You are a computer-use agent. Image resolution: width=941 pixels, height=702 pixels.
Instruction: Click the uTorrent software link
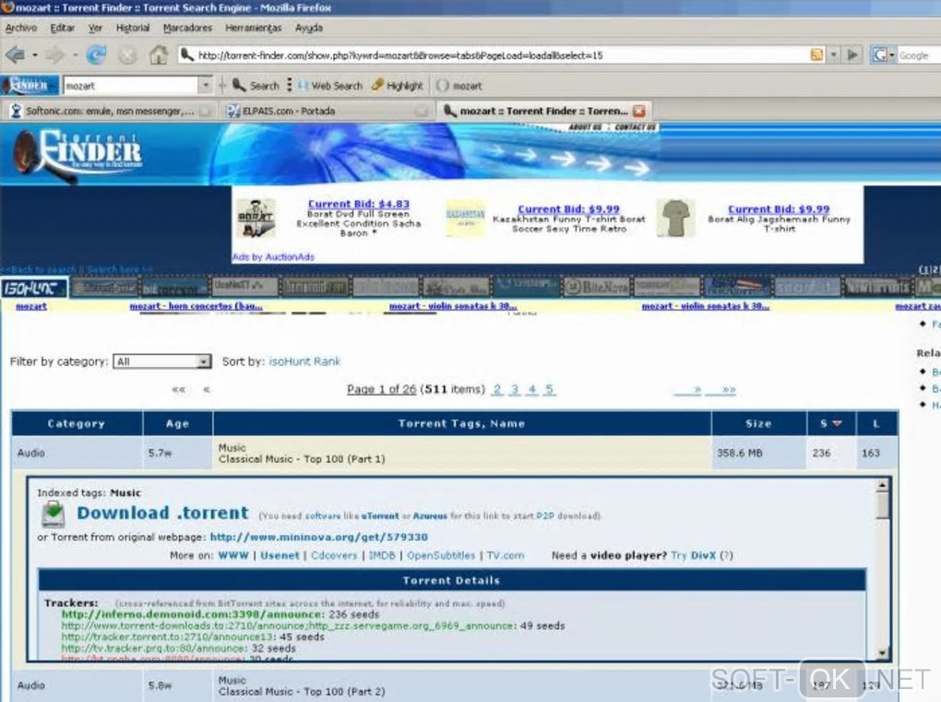[x=380, y=516]
